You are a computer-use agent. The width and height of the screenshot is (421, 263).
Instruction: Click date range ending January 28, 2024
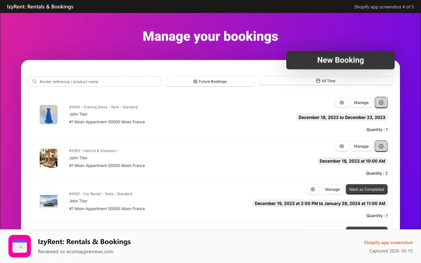tap(320, 203)
